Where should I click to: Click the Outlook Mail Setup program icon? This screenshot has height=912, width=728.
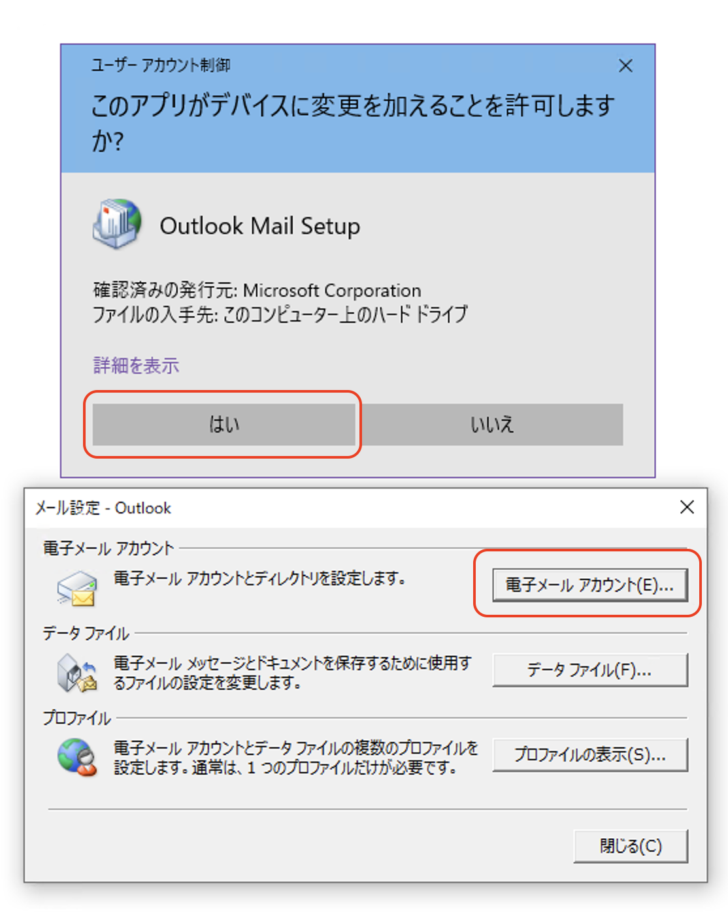pos(117,224)
